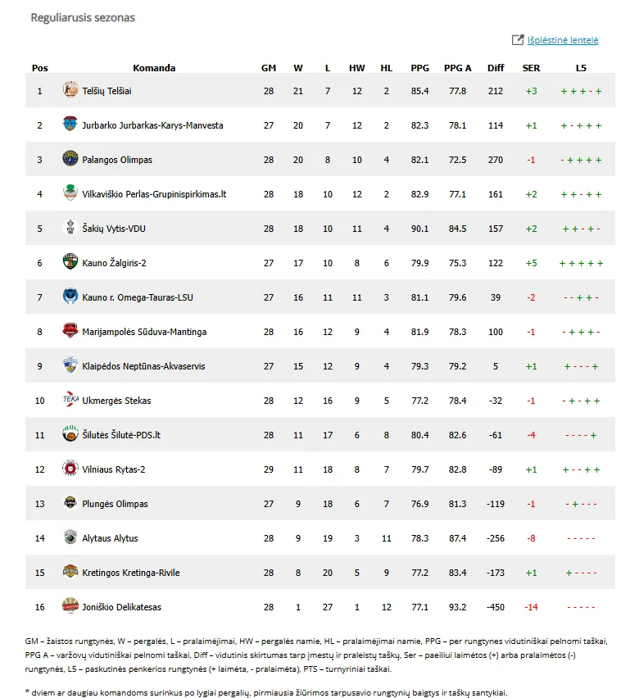Screen dimensions: 639x698
Task: Click the PPG column header
Action: (x=419, y=68)
